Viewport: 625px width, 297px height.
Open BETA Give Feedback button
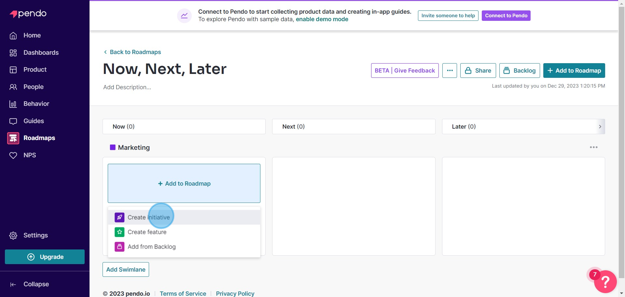(405, 70)
